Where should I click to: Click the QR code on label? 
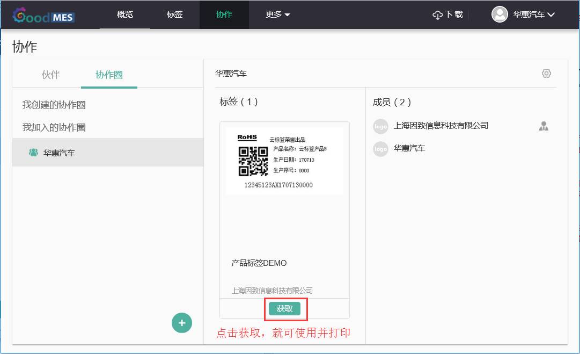253,161
